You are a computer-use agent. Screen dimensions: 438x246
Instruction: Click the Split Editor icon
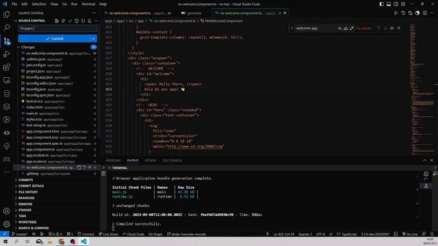click(x=424, y=13)
